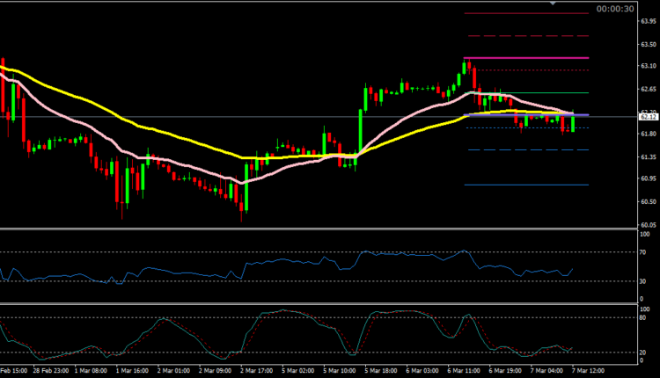Screen dimensions: 660x378
Task: Select the lowest solid blue level line
Action: point(526,185)
